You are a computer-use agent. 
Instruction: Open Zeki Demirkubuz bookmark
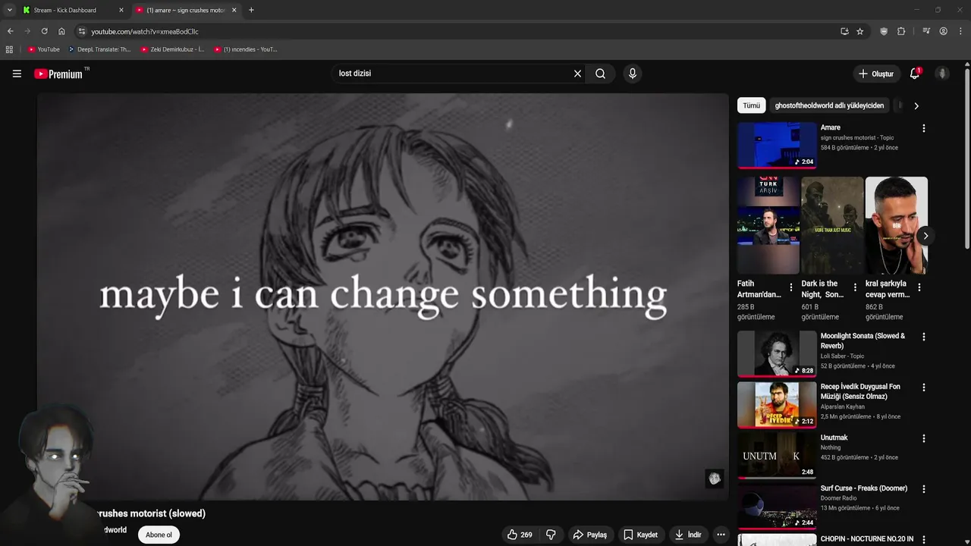click(x=172, y=49)
